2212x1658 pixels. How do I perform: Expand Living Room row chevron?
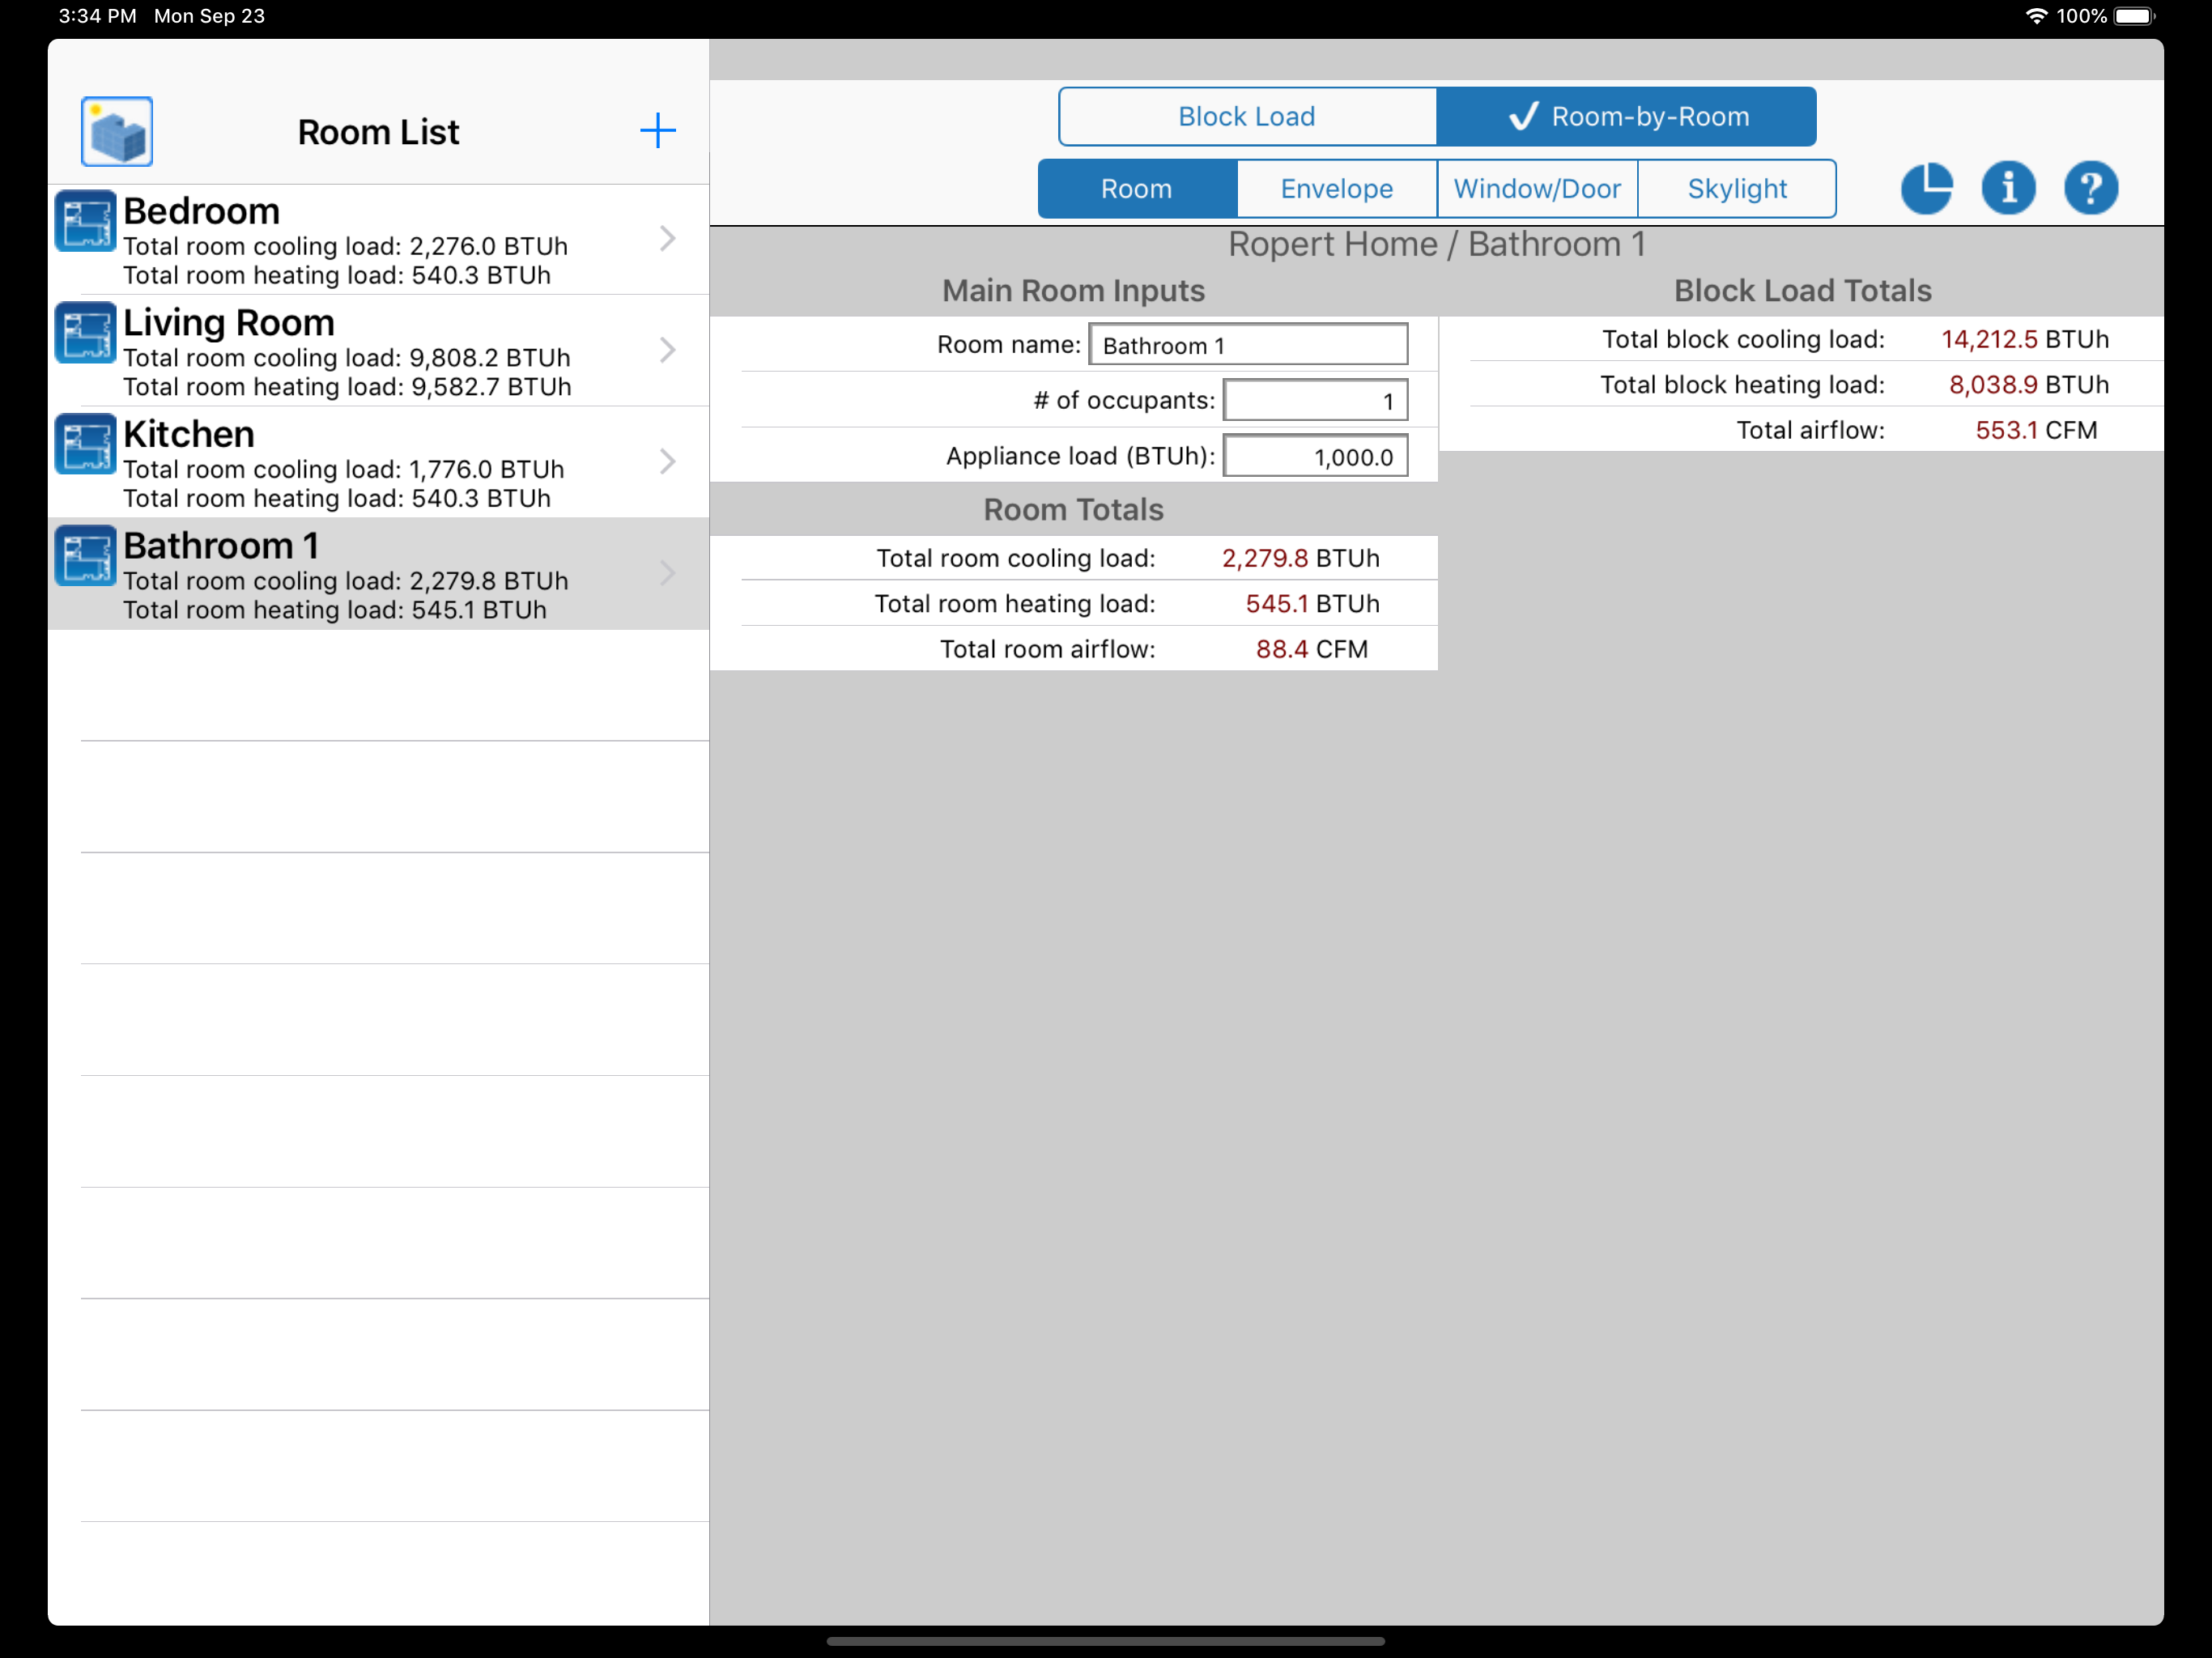coord(668,350)
